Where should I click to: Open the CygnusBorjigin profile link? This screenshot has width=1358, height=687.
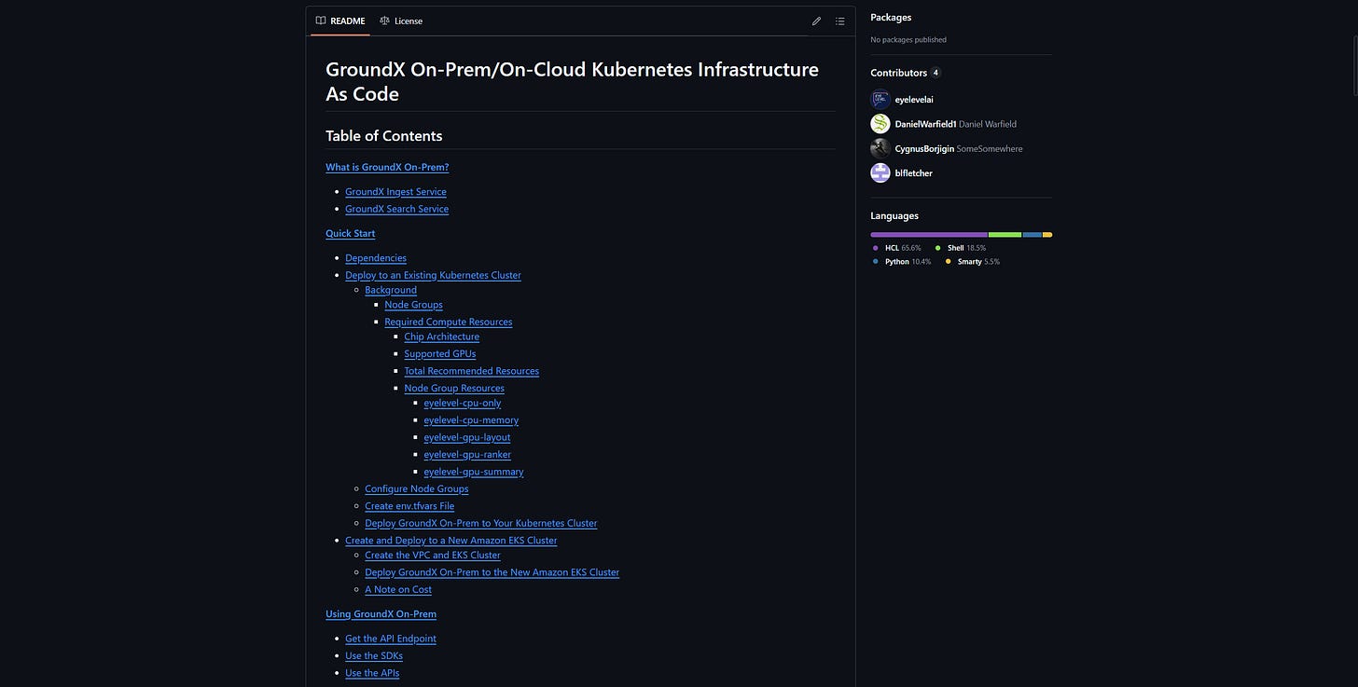924,148
